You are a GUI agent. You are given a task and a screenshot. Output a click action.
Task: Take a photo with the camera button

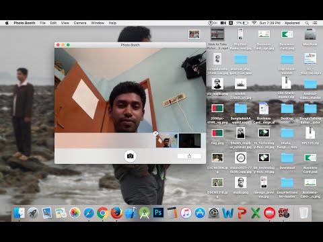(131, 156)
